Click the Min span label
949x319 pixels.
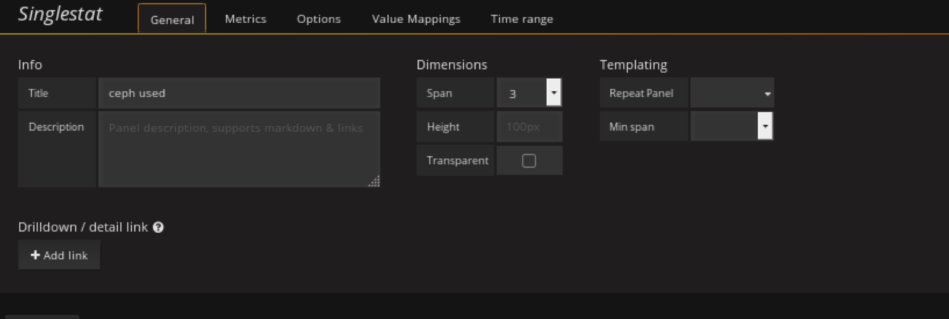(x=631, y=127)
